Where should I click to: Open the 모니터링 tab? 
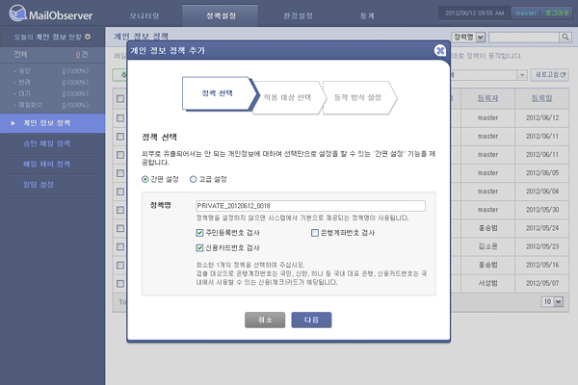pos(144,15)
